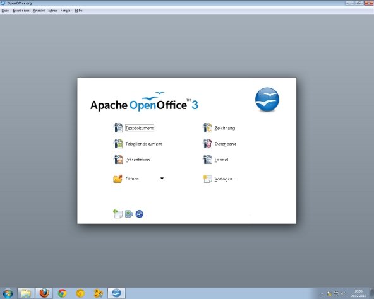Create a new Textdokument

[140, 128]
